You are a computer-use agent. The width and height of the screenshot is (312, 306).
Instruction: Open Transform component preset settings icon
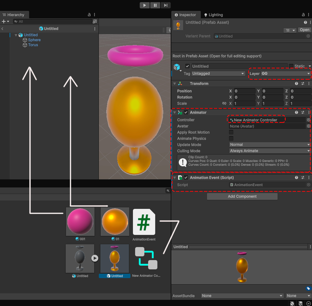(303, 84)
